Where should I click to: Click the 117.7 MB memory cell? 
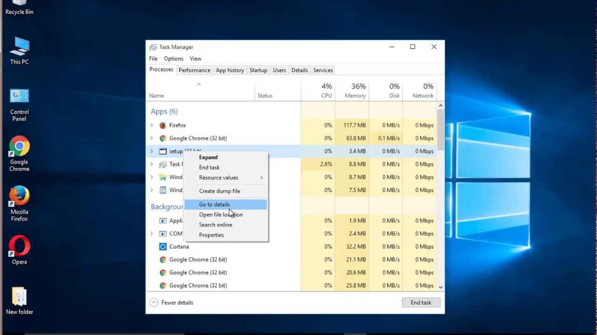pos(352,125)
